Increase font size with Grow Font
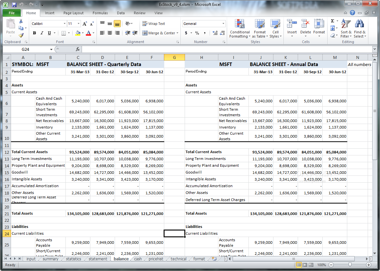Viewport: 380px width, 271px height. click(85, 24)
